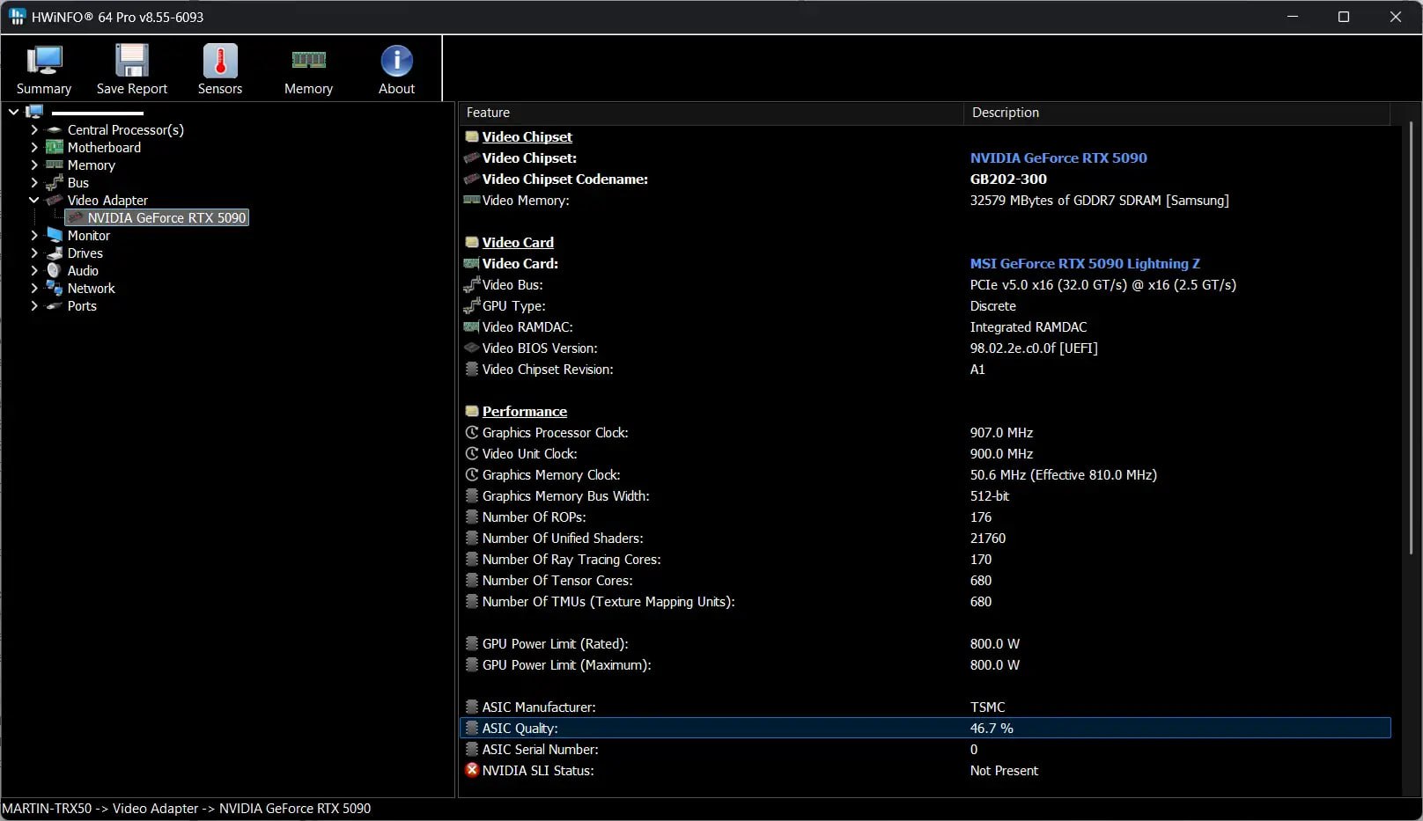Expand the Bus tree node
The image size is (1423, 821).
pyautogui.click(x=34, y=182)
